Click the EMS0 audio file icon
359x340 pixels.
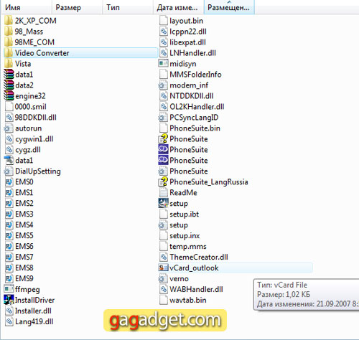[9, 181]
